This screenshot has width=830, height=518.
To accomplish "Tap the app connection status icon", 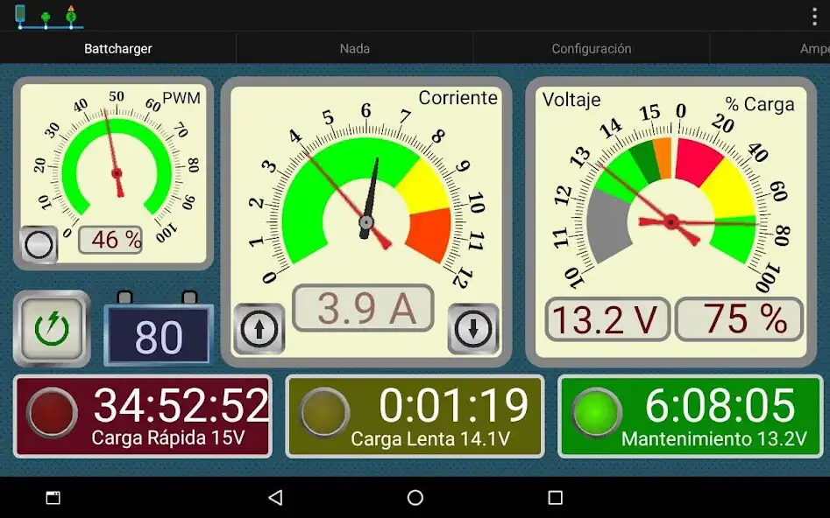I will (49, 16).
